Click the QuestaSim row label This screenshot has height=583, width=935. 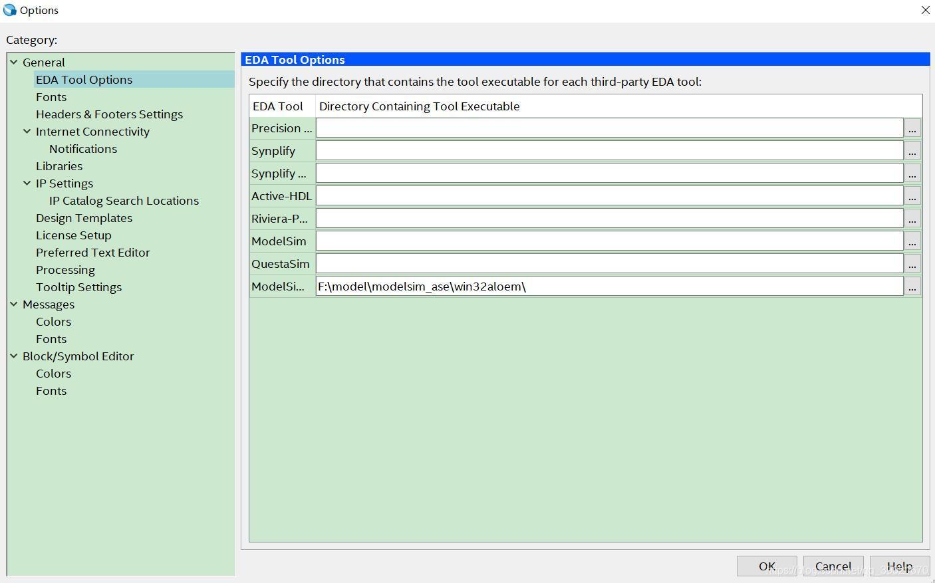point(282,263)
